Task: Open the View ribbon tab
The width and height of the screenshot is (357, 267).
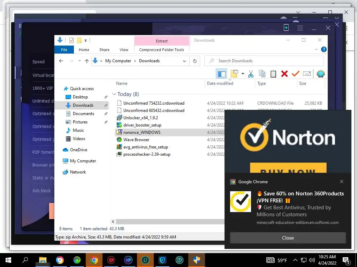Action: pyautogui.click(x=124, y=49)
